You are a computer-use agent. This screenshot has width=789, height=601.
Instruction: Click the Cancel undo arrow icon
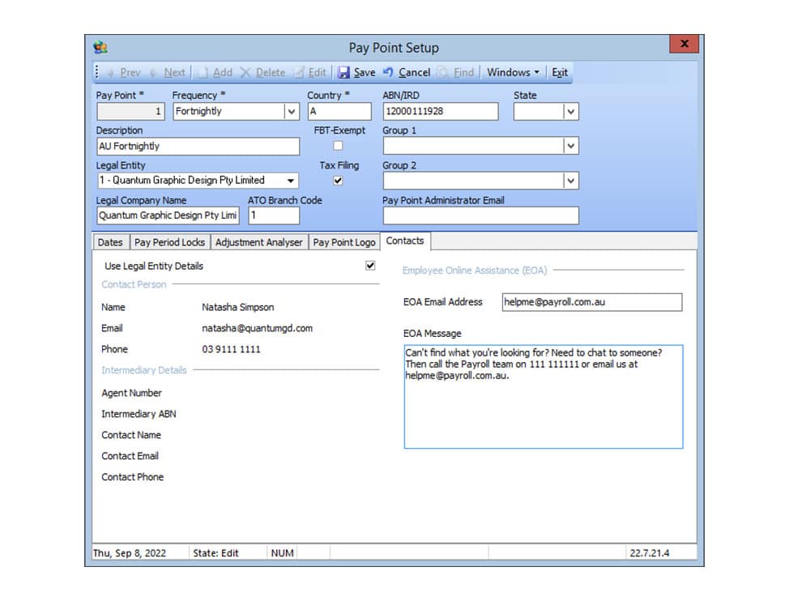388,73
